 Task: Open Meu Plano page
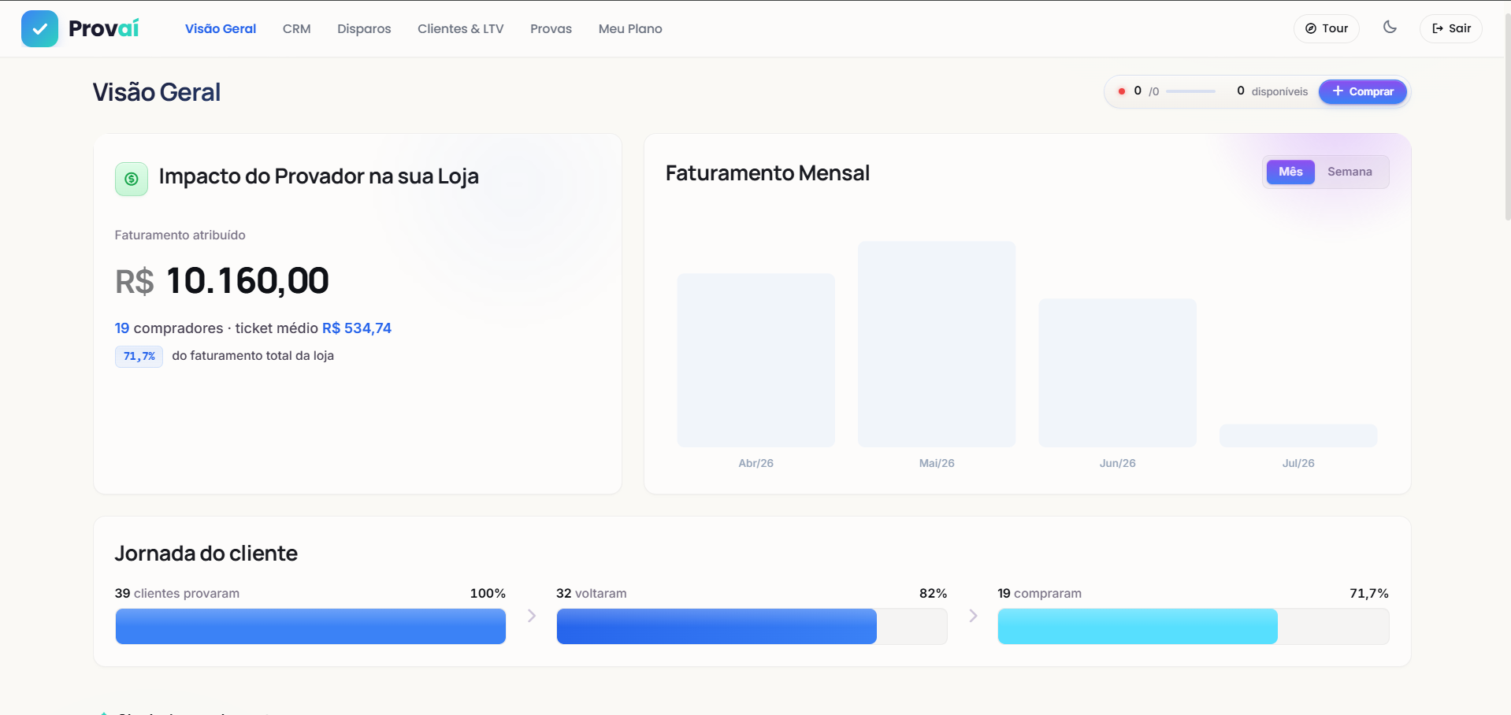630,28
